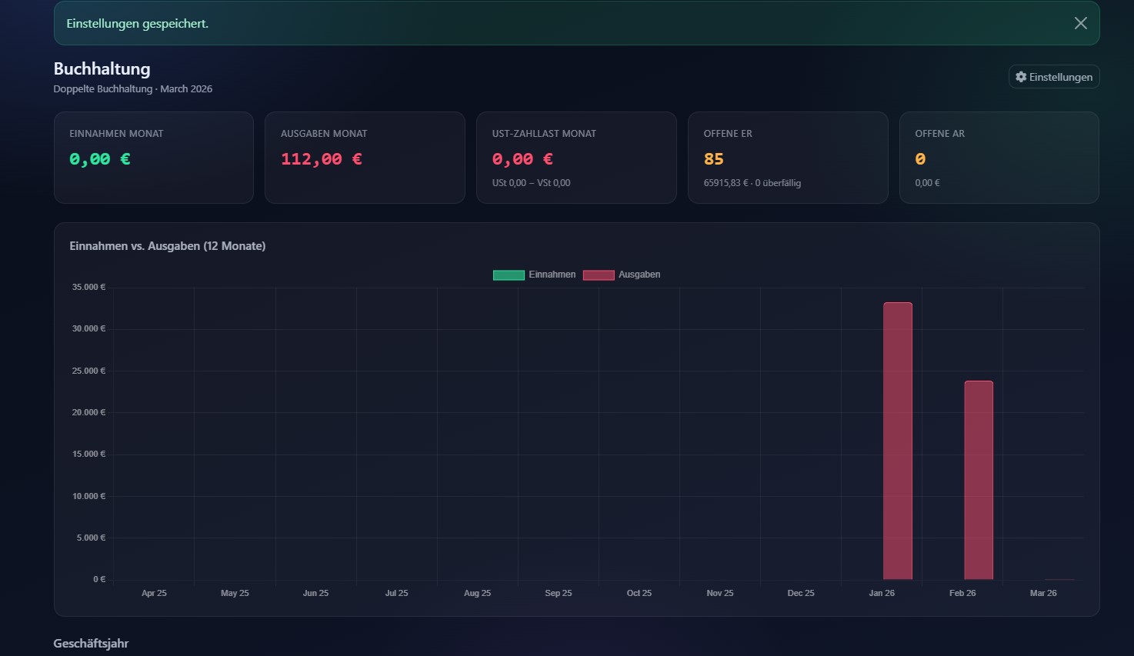Click the '20.000 €' axis label

pyautogui.click(x=88, y=412)
